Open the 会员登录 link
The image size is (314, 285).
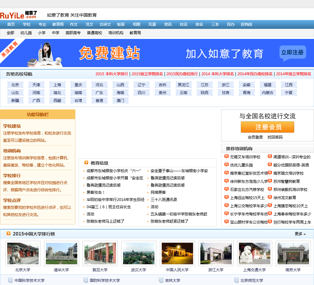pos(255,137)
